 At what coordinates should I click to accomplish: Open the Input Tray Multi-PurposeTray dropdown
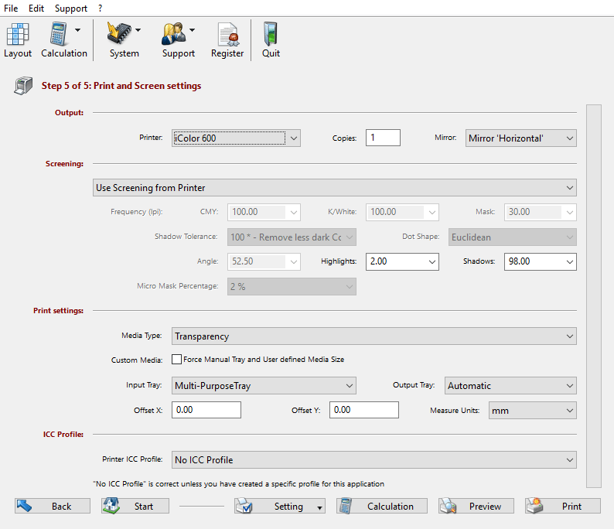[264, 386]
